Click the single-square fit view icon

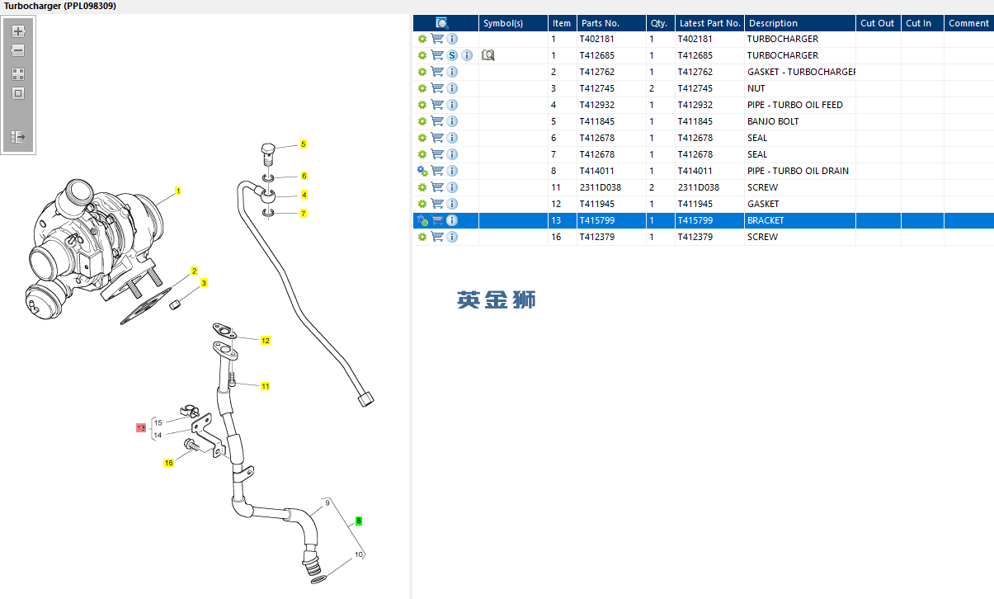pyautogui.click(x=18, y=93)
